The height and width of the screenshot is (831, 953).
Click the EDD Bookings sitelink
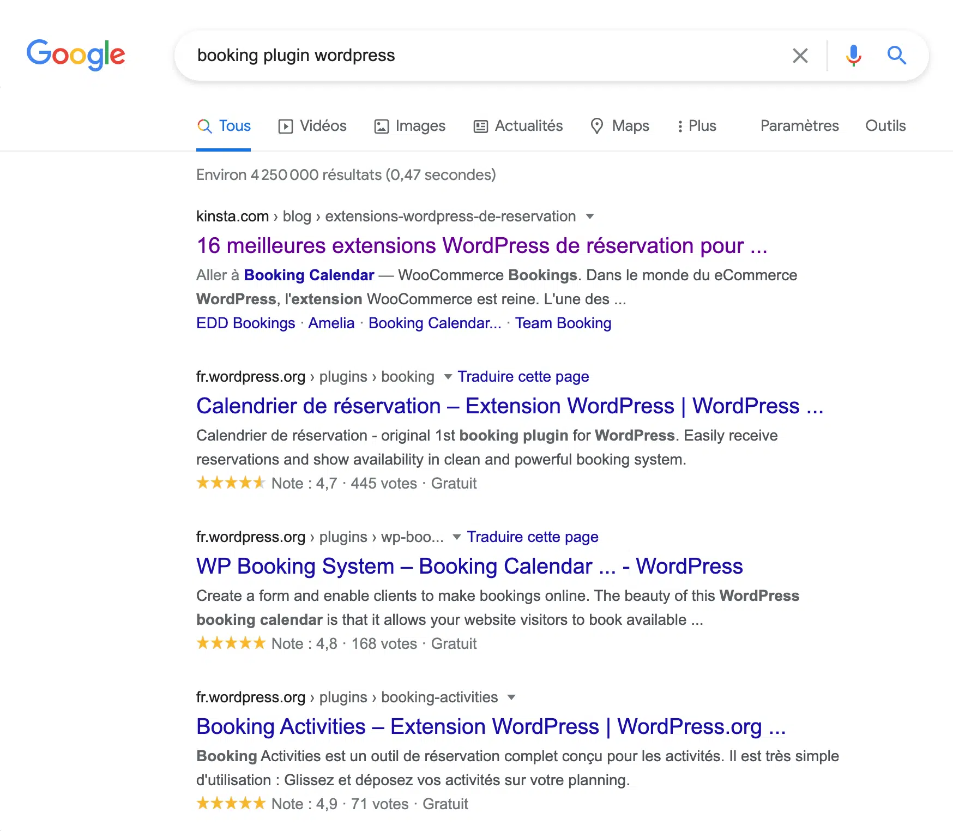245,323
